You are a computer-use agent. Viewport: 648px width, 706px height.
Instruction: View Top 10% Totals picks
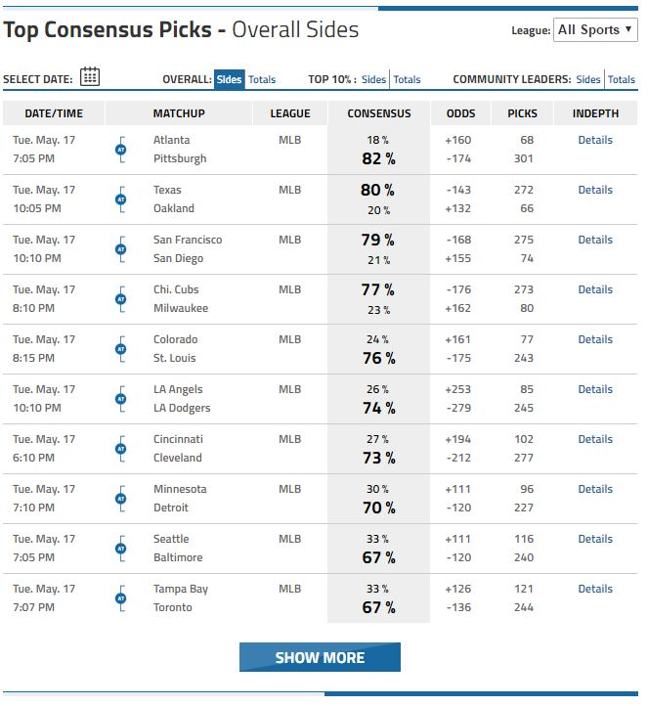tap(407, 79)
